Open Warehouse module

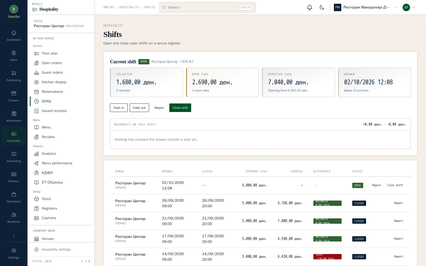tap(14, 117)
